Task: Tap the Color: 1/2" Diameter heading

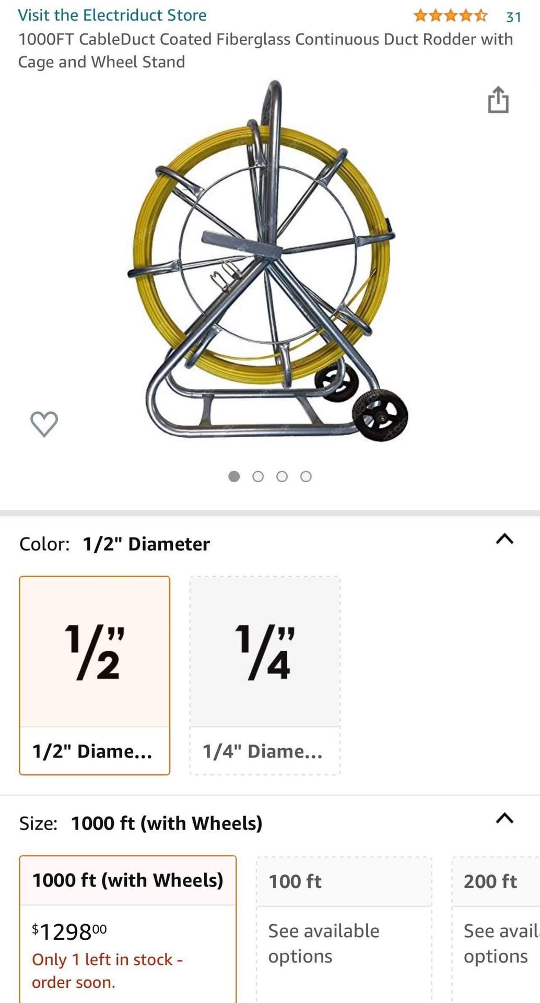Action: point(115,544)
